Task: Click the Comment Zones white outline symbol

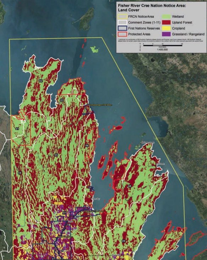Action: (x=122, y=22)
